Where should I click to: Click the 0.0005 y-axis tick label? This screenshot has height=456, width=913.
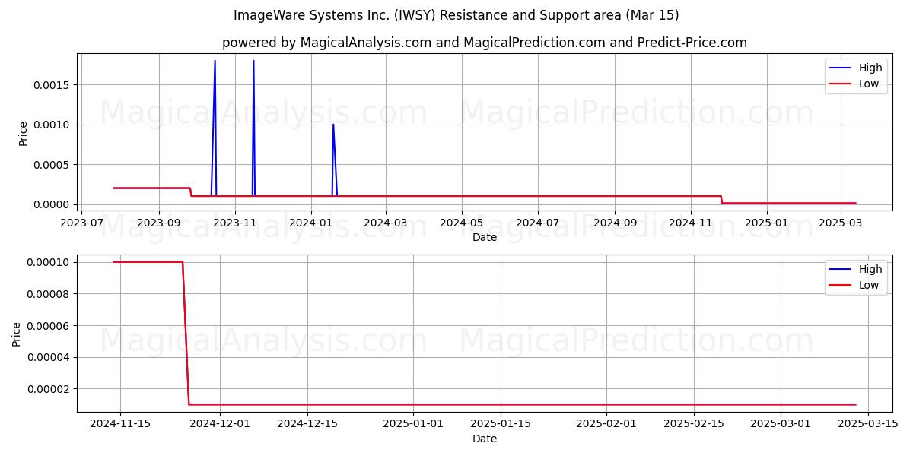coord(52,165)
